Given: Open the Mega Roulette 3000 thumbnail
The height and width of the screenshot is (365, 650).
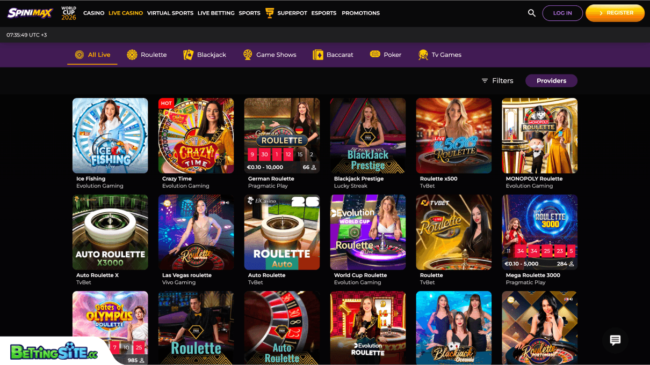Looking at the screenshot, I should [540, 232].
